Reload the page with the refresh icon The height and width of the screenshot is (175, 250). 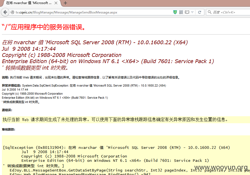(199, 12)
